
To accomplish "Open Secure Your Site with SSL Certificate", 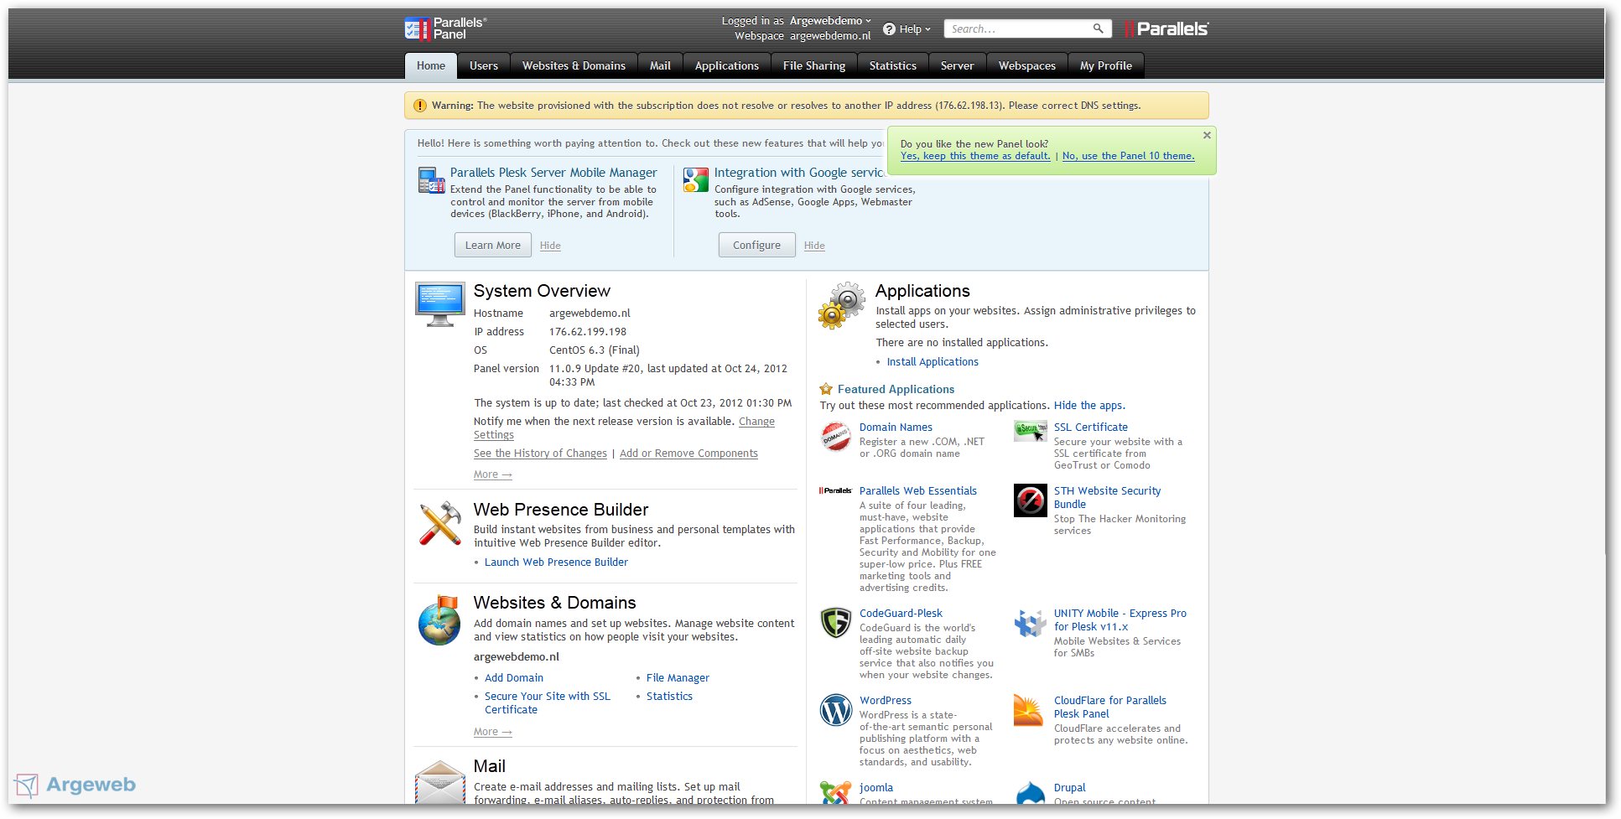I will 548,703.
